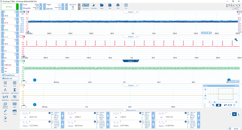Switch to Full screen view
This screenshot has width=242, height=130.
pyautogui.click(x=126, y=6)
